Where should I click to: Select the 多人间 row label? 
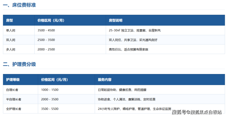[10, 49]
